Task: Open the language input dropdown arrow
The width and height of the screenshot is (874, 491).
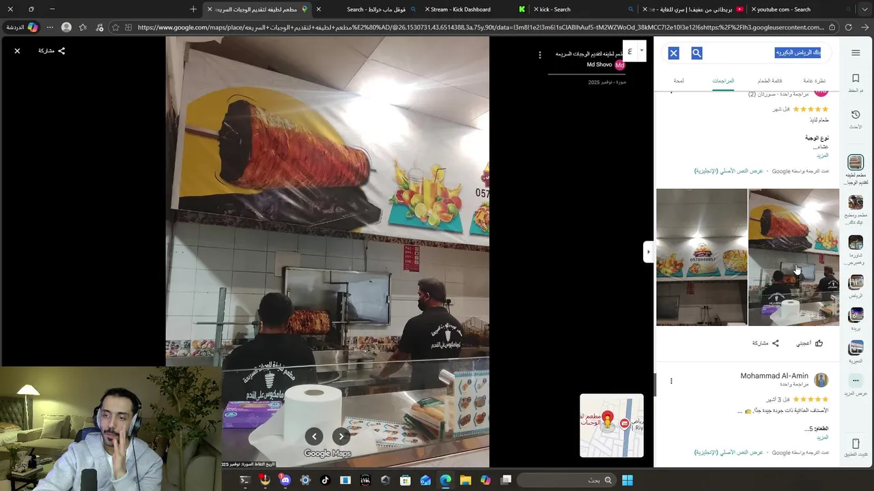Action: (641, 51)
